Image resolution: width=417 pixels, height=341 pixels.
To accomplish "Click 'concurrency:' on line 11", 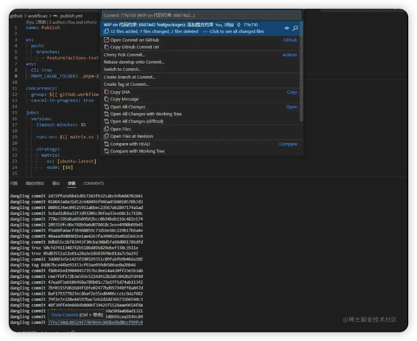I will click(x=41, y=88).
